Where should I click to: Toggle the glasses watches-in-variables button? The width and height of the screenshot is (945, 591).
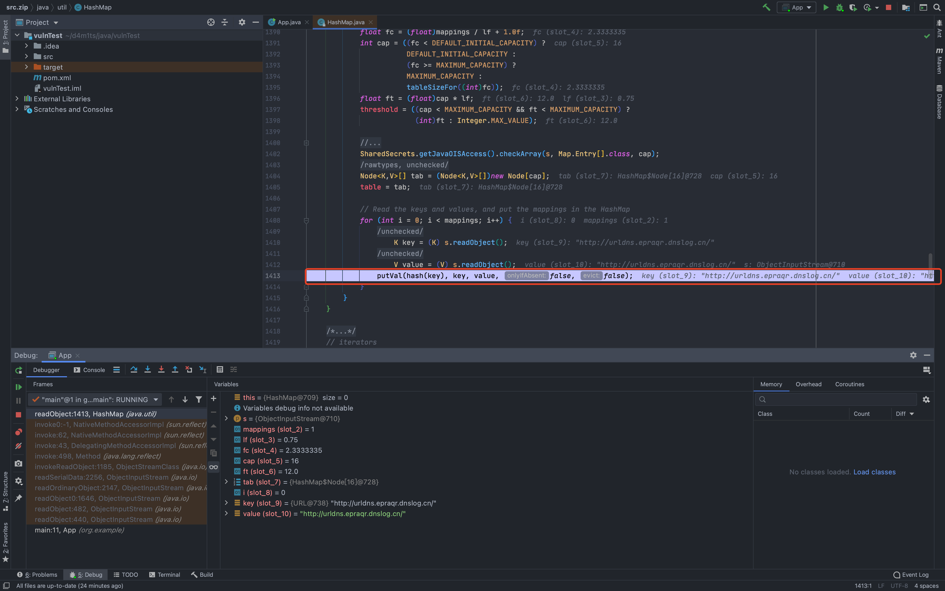(214, 467)
